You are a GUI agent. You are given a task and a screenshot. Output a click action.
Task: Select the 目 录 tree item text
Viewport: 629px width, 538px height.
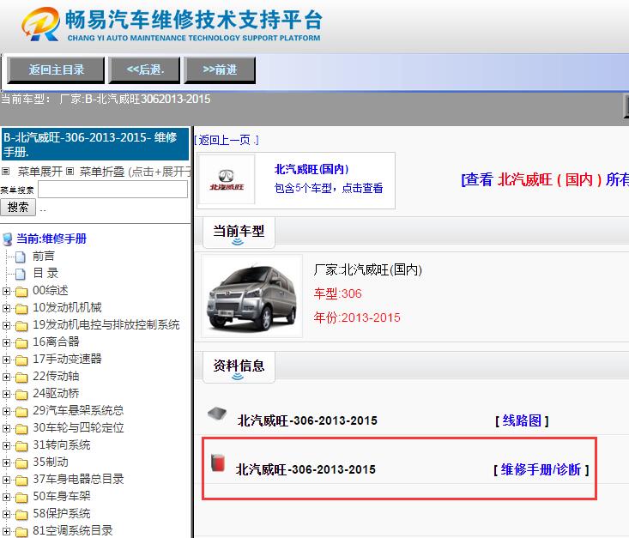tap(45, 273)
